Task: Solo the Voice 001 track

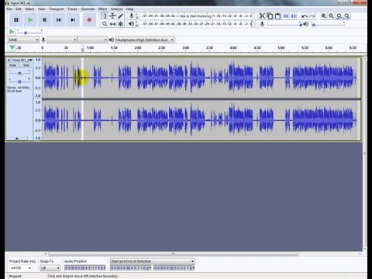Action: click(26, 65)
